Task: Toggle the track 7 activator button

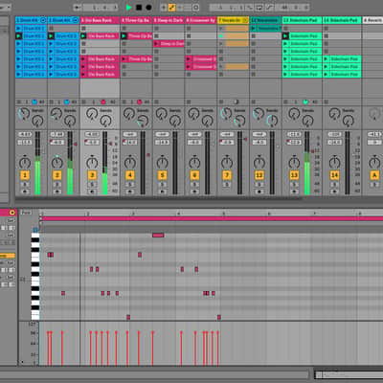Action: tap(227, 175)
